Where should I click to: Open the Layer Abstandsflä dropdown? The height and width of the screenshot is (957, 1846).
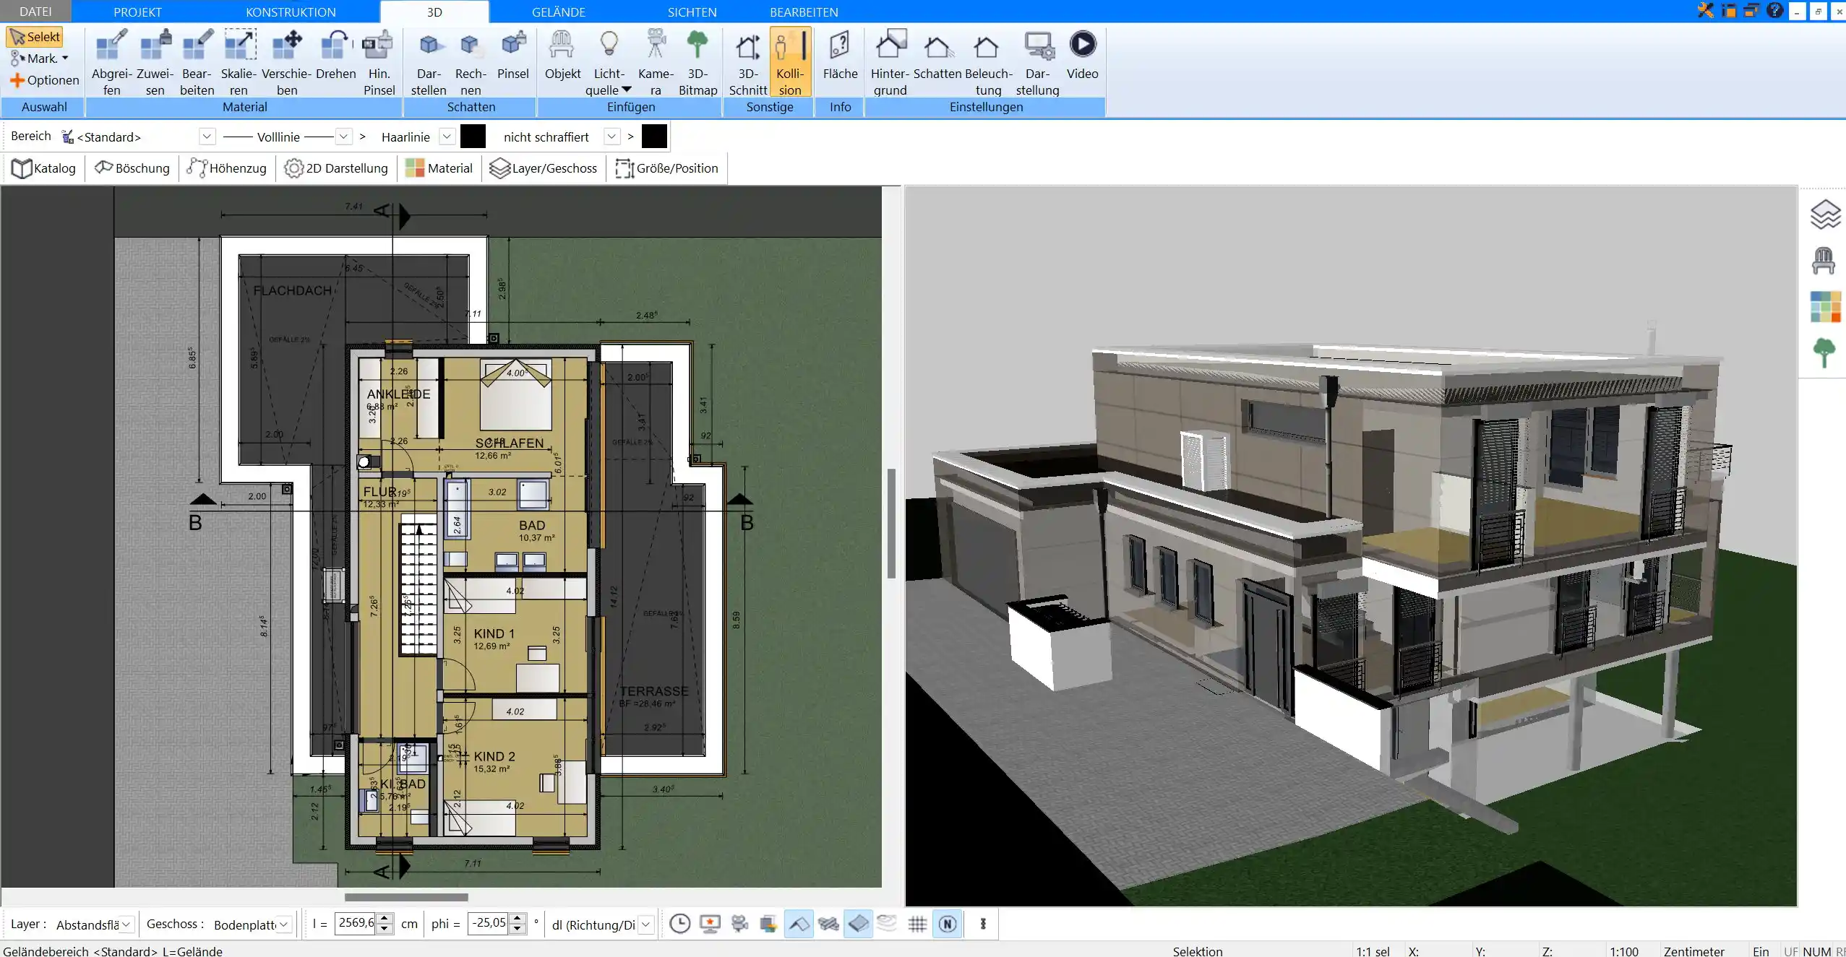(x=126, y=924)
